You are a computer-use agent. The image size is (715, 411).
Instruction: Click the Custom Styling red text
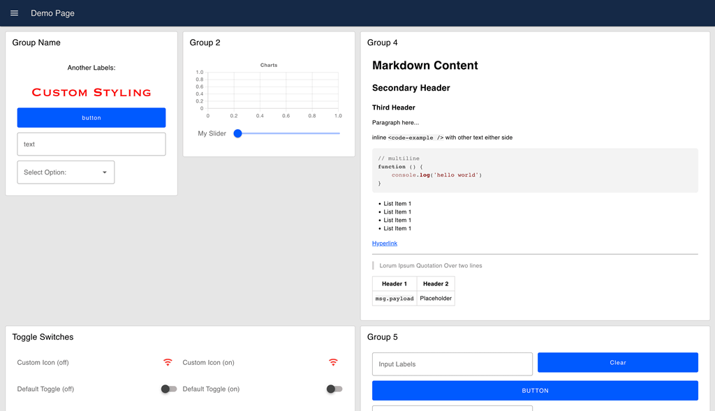click(91, 91)
